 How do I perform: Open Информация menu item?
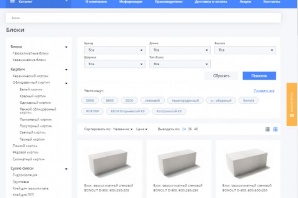click(x=131, y=2)
